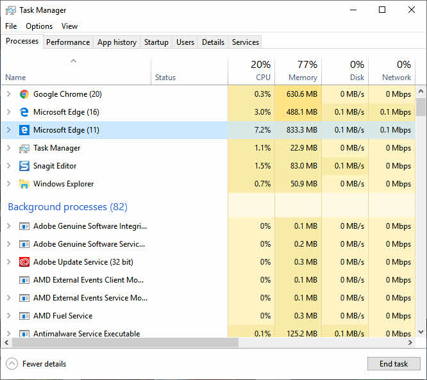Click the Antimalware Service Executable icon
This screenshot has width=427, height=380.
24,334
